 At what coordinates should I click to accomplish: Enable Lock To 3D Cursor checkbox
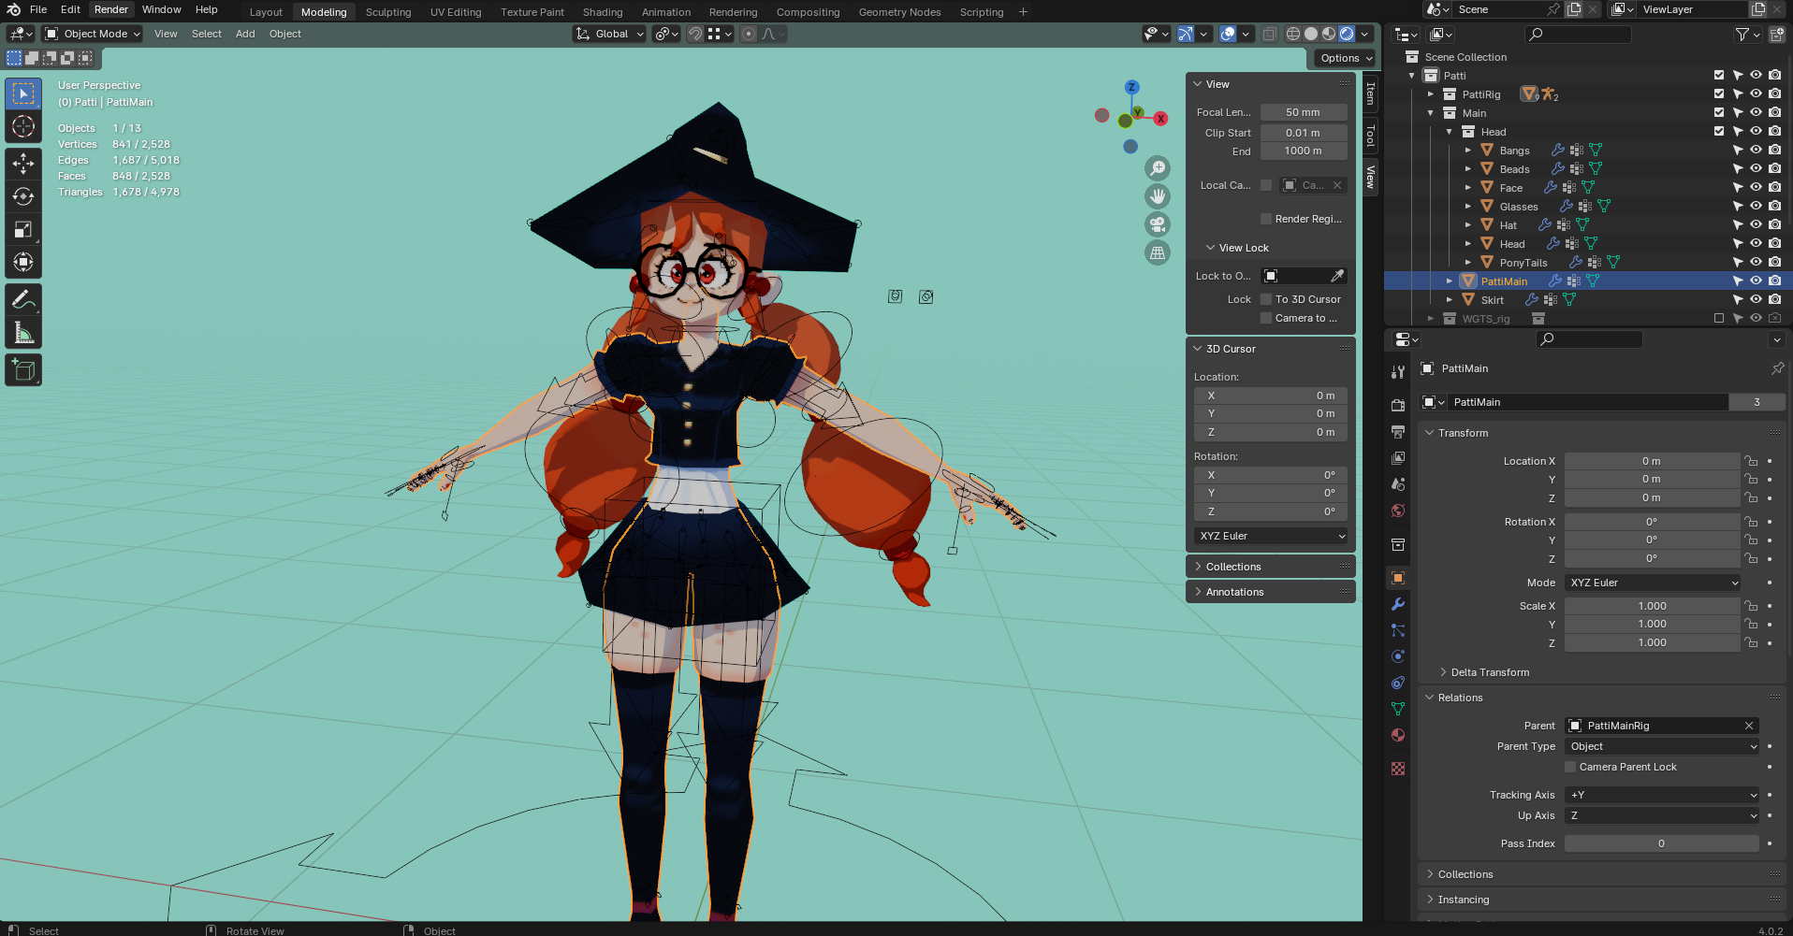tap(1266, 299)
